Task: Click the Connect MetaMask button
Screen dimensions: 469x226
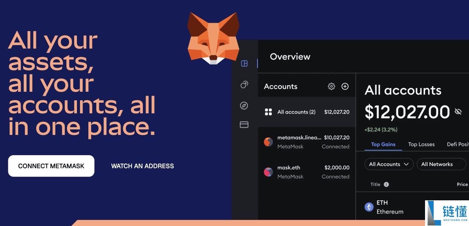Action: (x=51, y=166)
